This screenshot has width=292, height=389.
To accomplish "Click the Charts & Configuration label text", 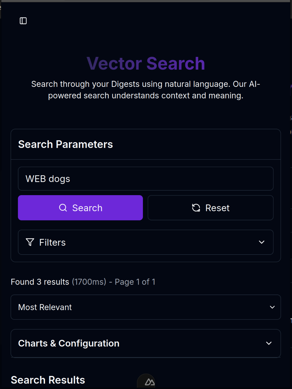I will [x=69, y=343].
